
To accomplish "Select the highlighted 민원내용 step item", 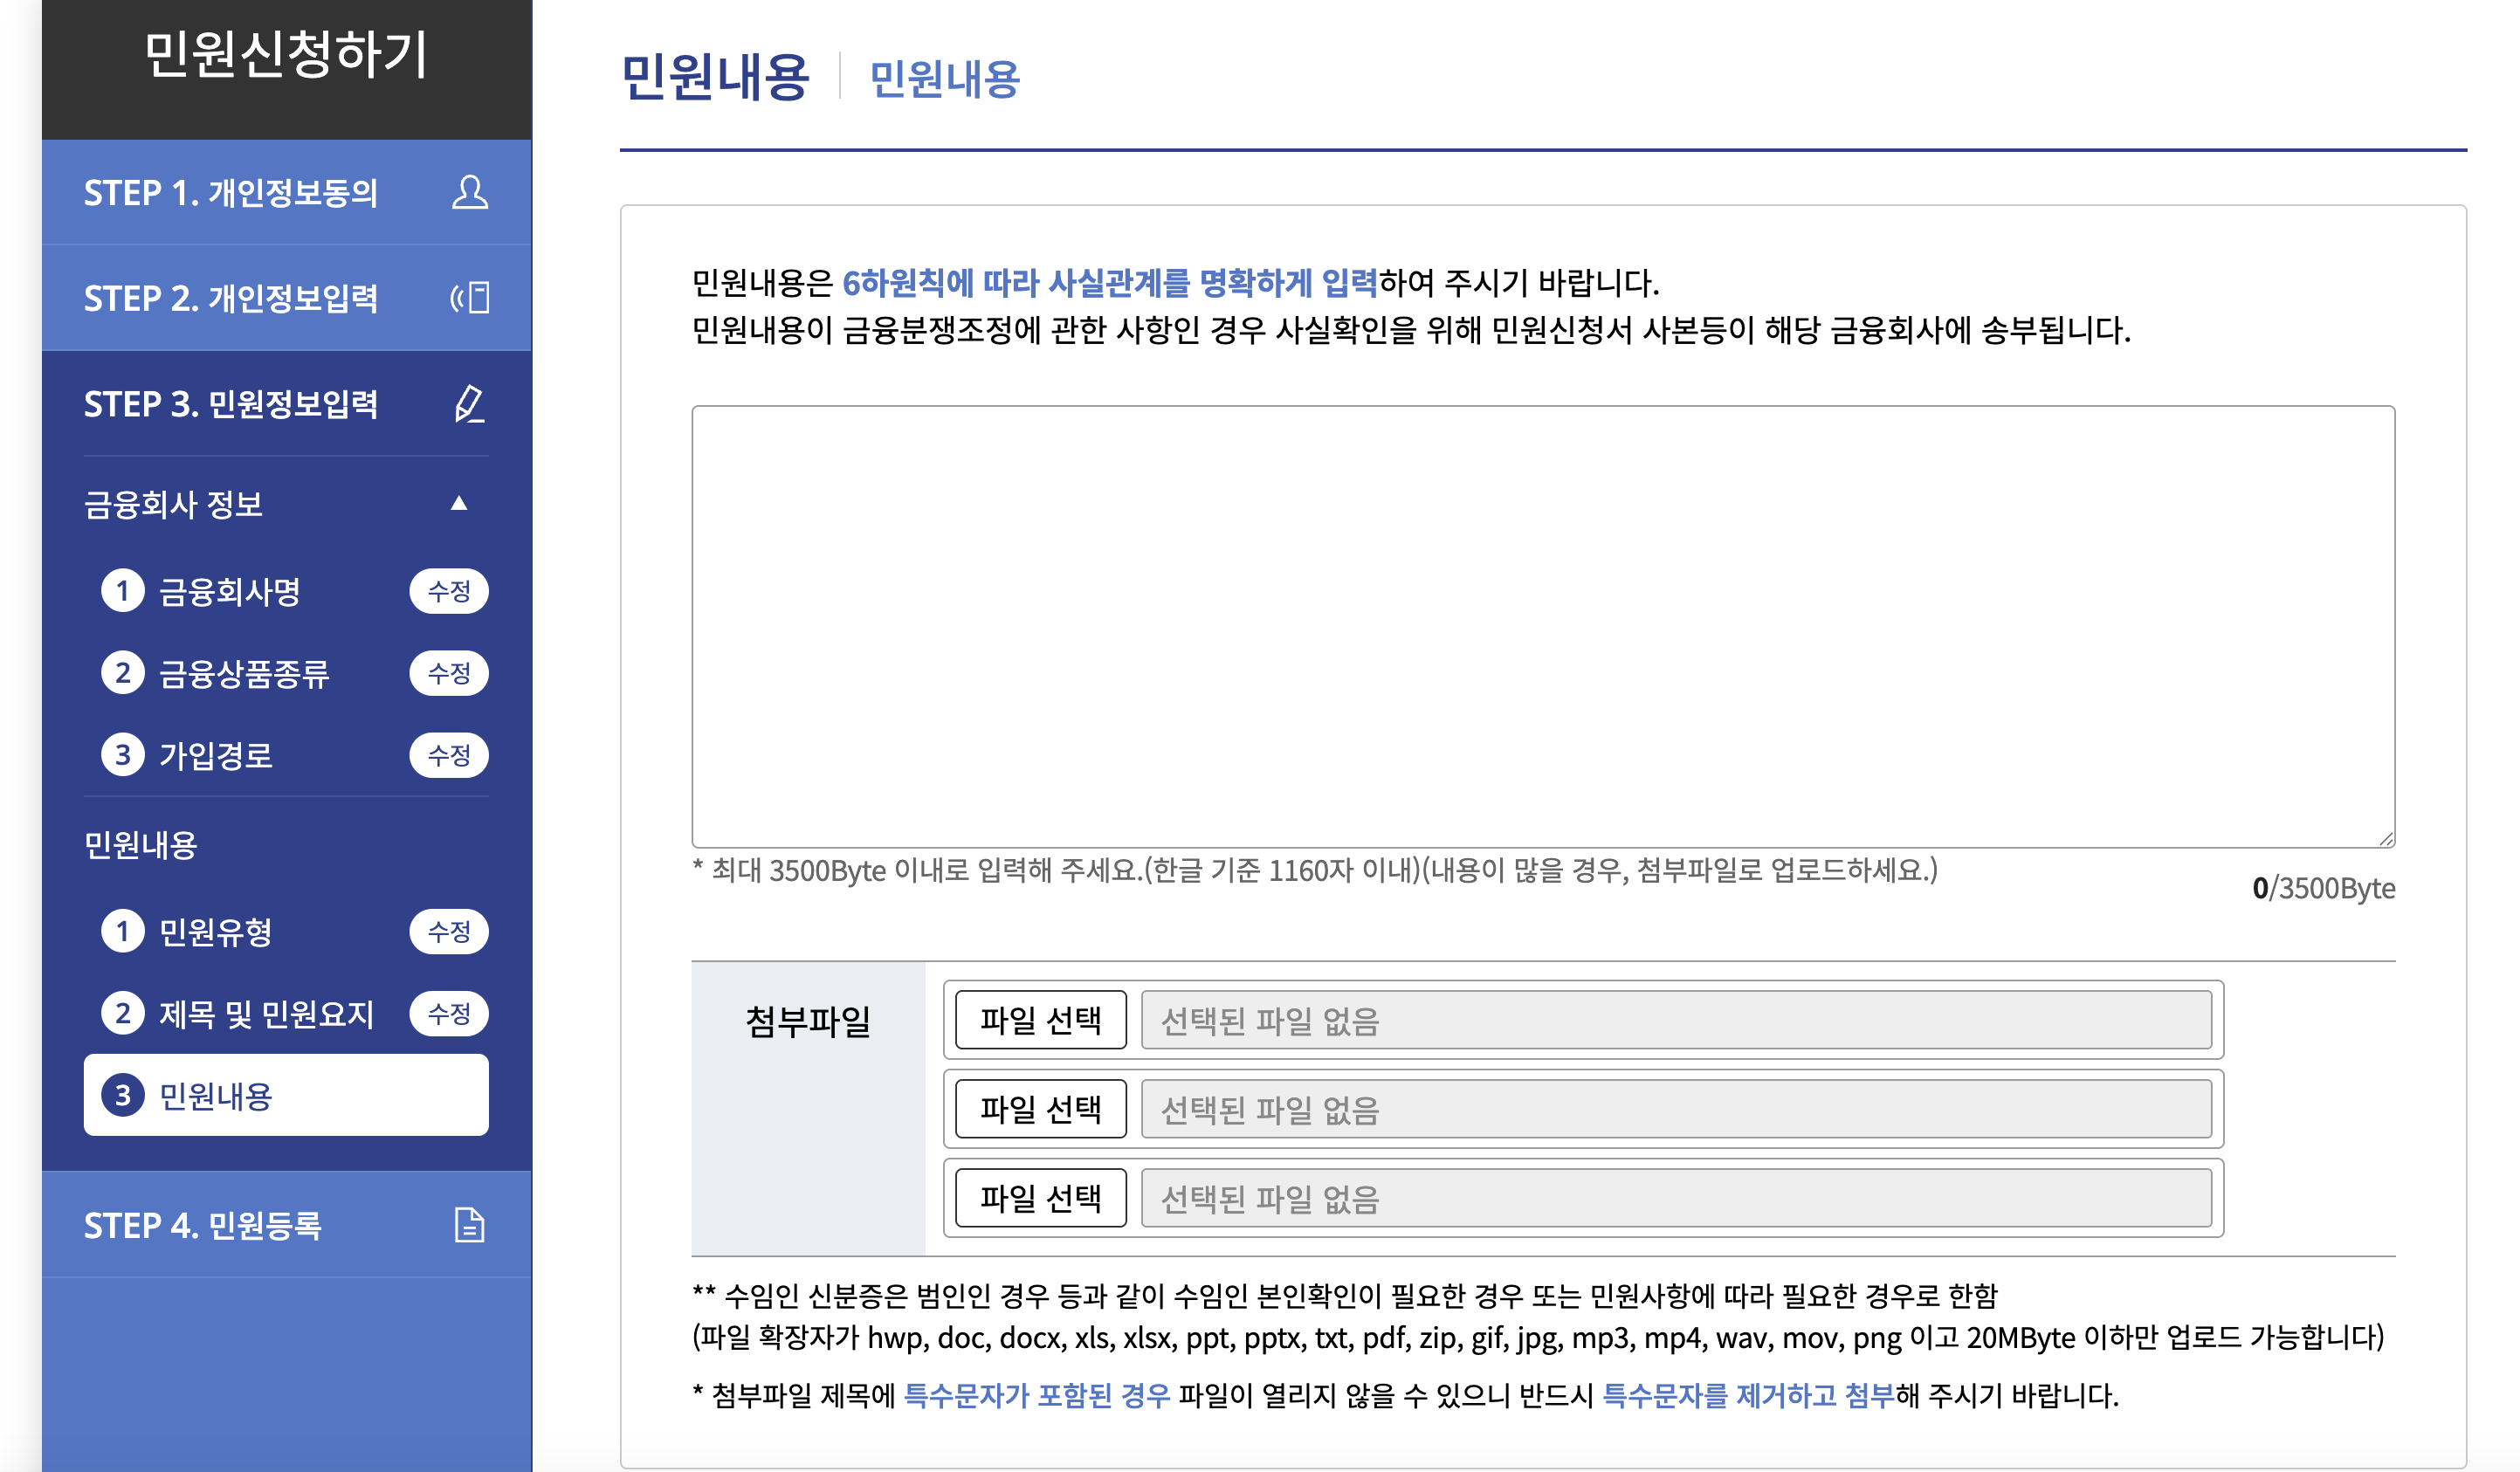I will pos(286,1096).
